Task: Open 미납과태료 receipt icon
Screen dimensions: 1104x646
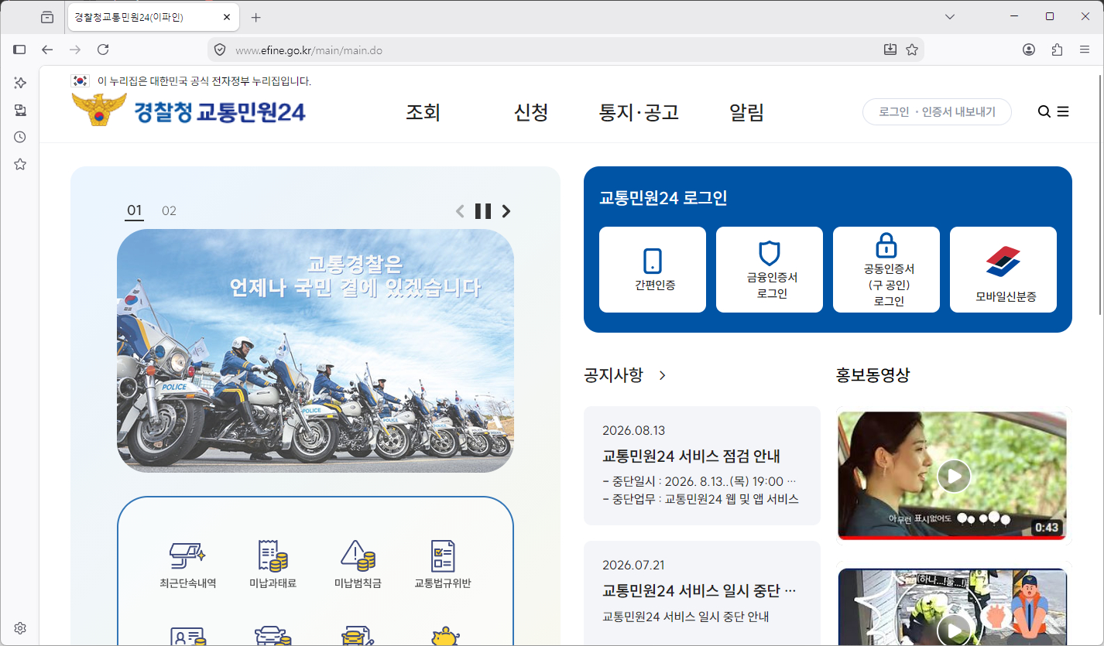Action: coord(273,565)
